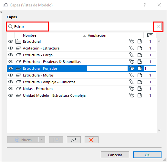167x162 pixels.
Task: Select Estructura - Escaleras & Barandillas row
Action: pos(81,62)
